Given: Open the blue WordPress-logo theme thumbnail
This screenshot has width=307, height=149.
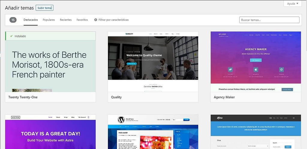Looking at the screenshot, I should (153, 132).
